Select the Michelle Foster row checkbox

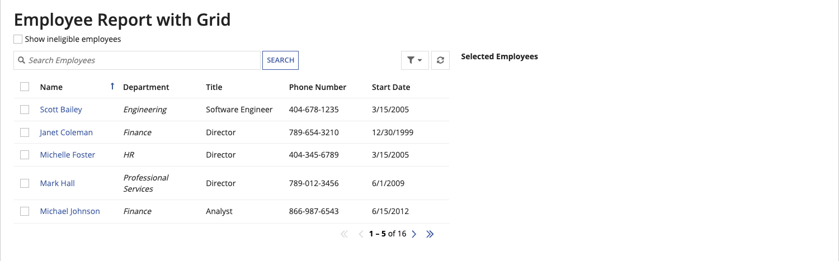25,155
